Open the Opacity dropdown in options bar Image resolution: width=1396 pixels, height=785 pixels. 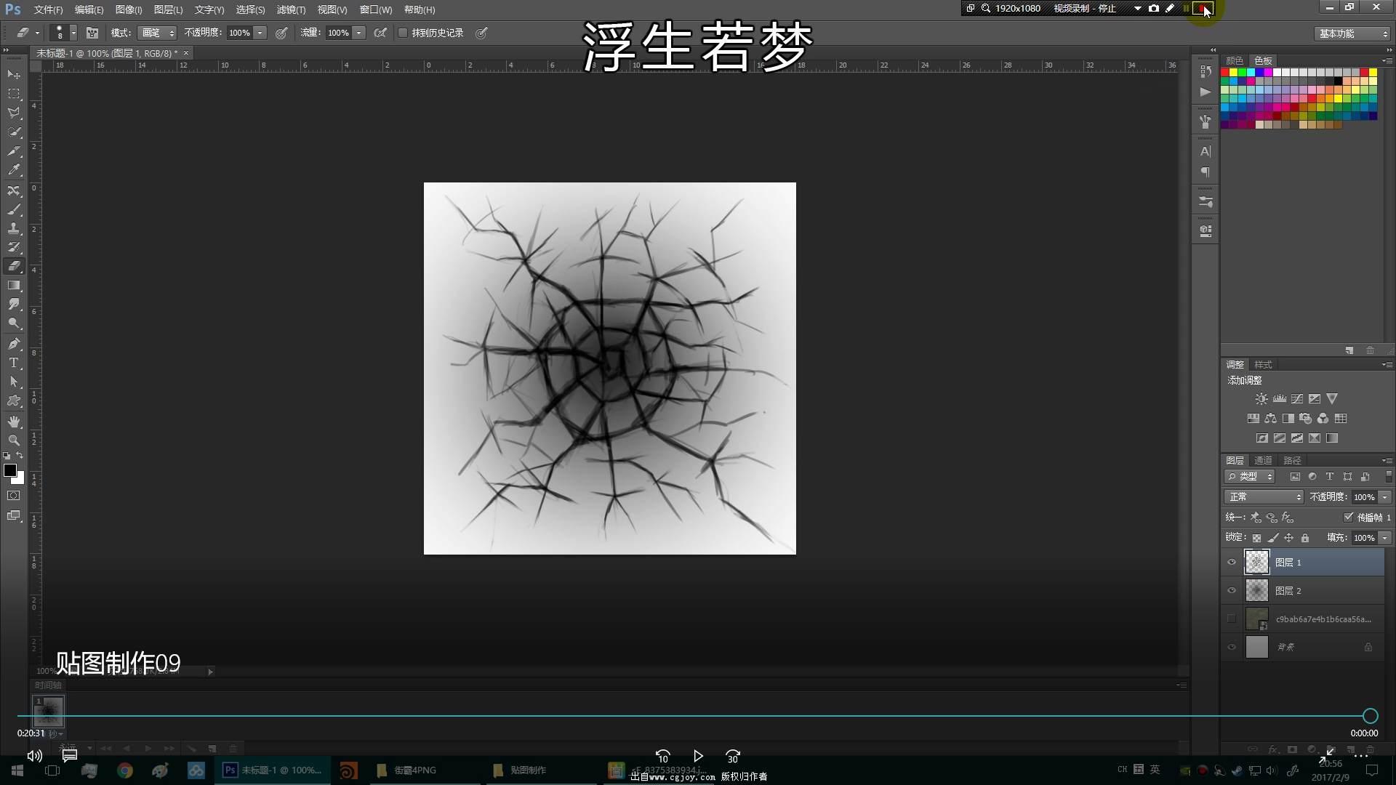(x=260, y=33)
